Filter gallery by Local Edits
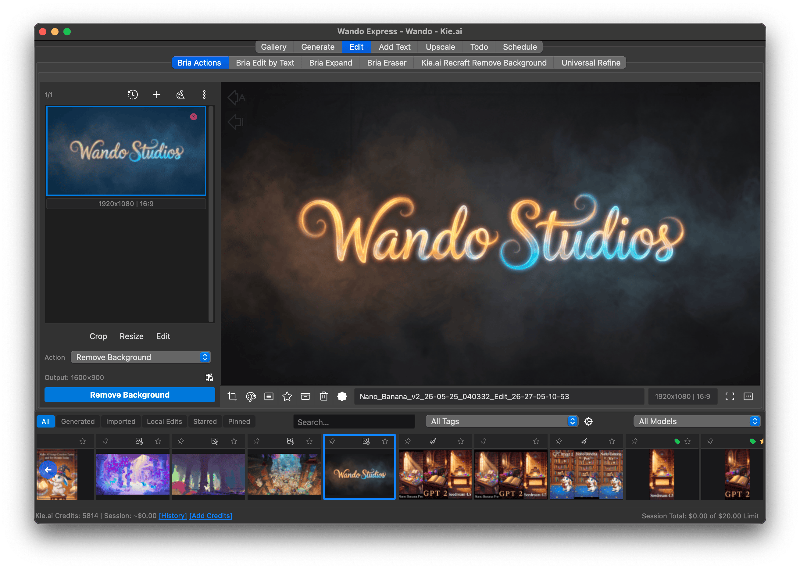Viewport: 800px width, 569px height. pos(164,421)
